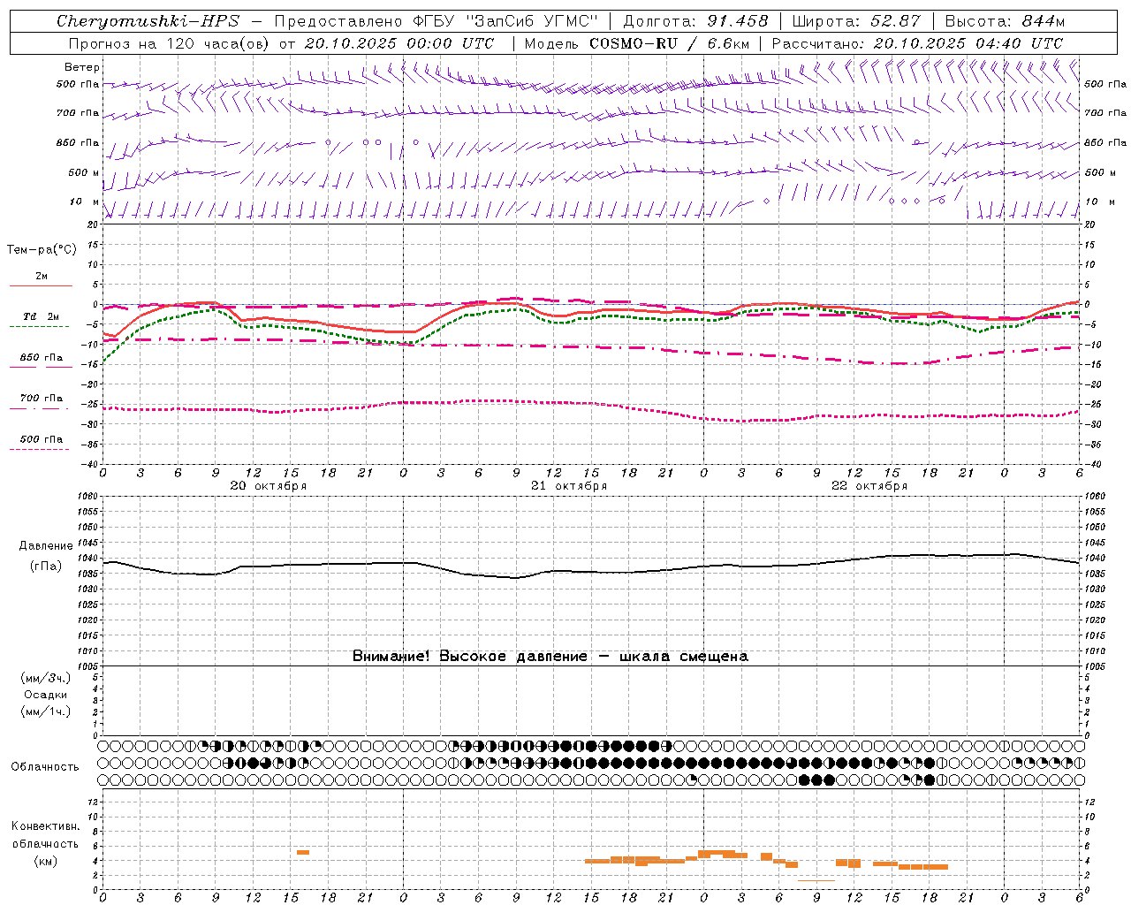Select the text Предоставлено ФГБУ "ЗапСиб УГМС"
The width and height of the screenshot is (1131, 905).
(436, 21)
